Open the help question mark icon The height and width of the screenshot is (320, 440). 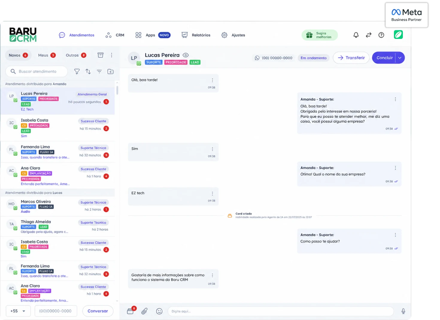381,35
